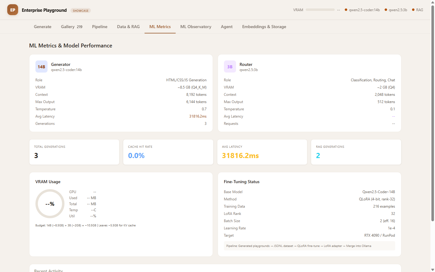Click the RAG status indicator
435x272 pixels.
[417, 10]
